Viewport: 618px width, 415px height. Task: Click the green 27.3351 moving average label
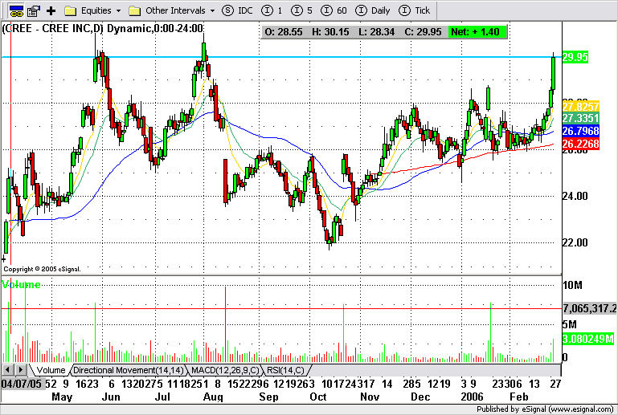581,118
